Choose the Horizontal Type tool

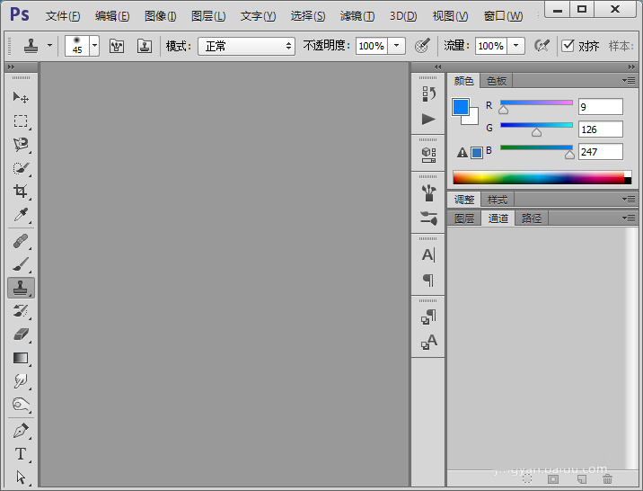[21, 454]
